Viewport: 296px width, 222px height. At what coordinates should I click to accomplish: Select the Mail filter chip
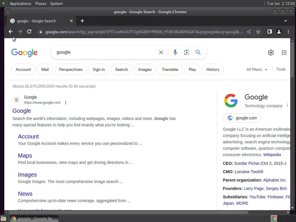click(45, 69)
